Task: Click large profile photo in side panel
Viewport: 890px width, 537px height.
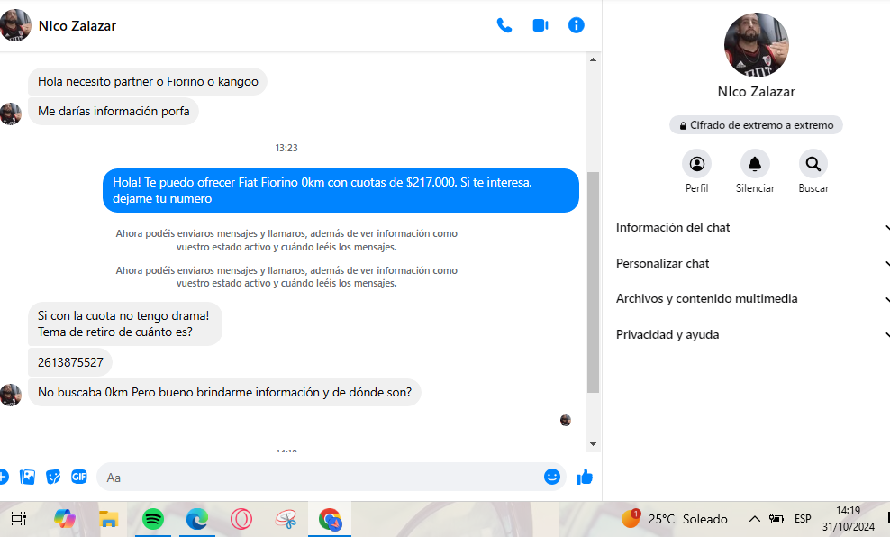Action: pyautogui.click(x=756, y=45)
